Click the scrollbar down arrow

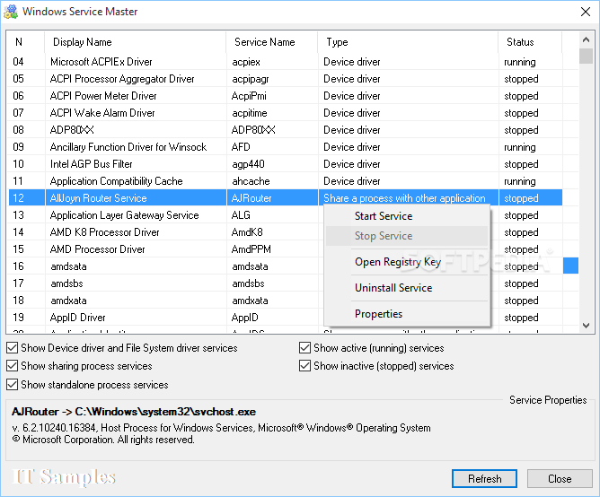[x=586, y=326]
